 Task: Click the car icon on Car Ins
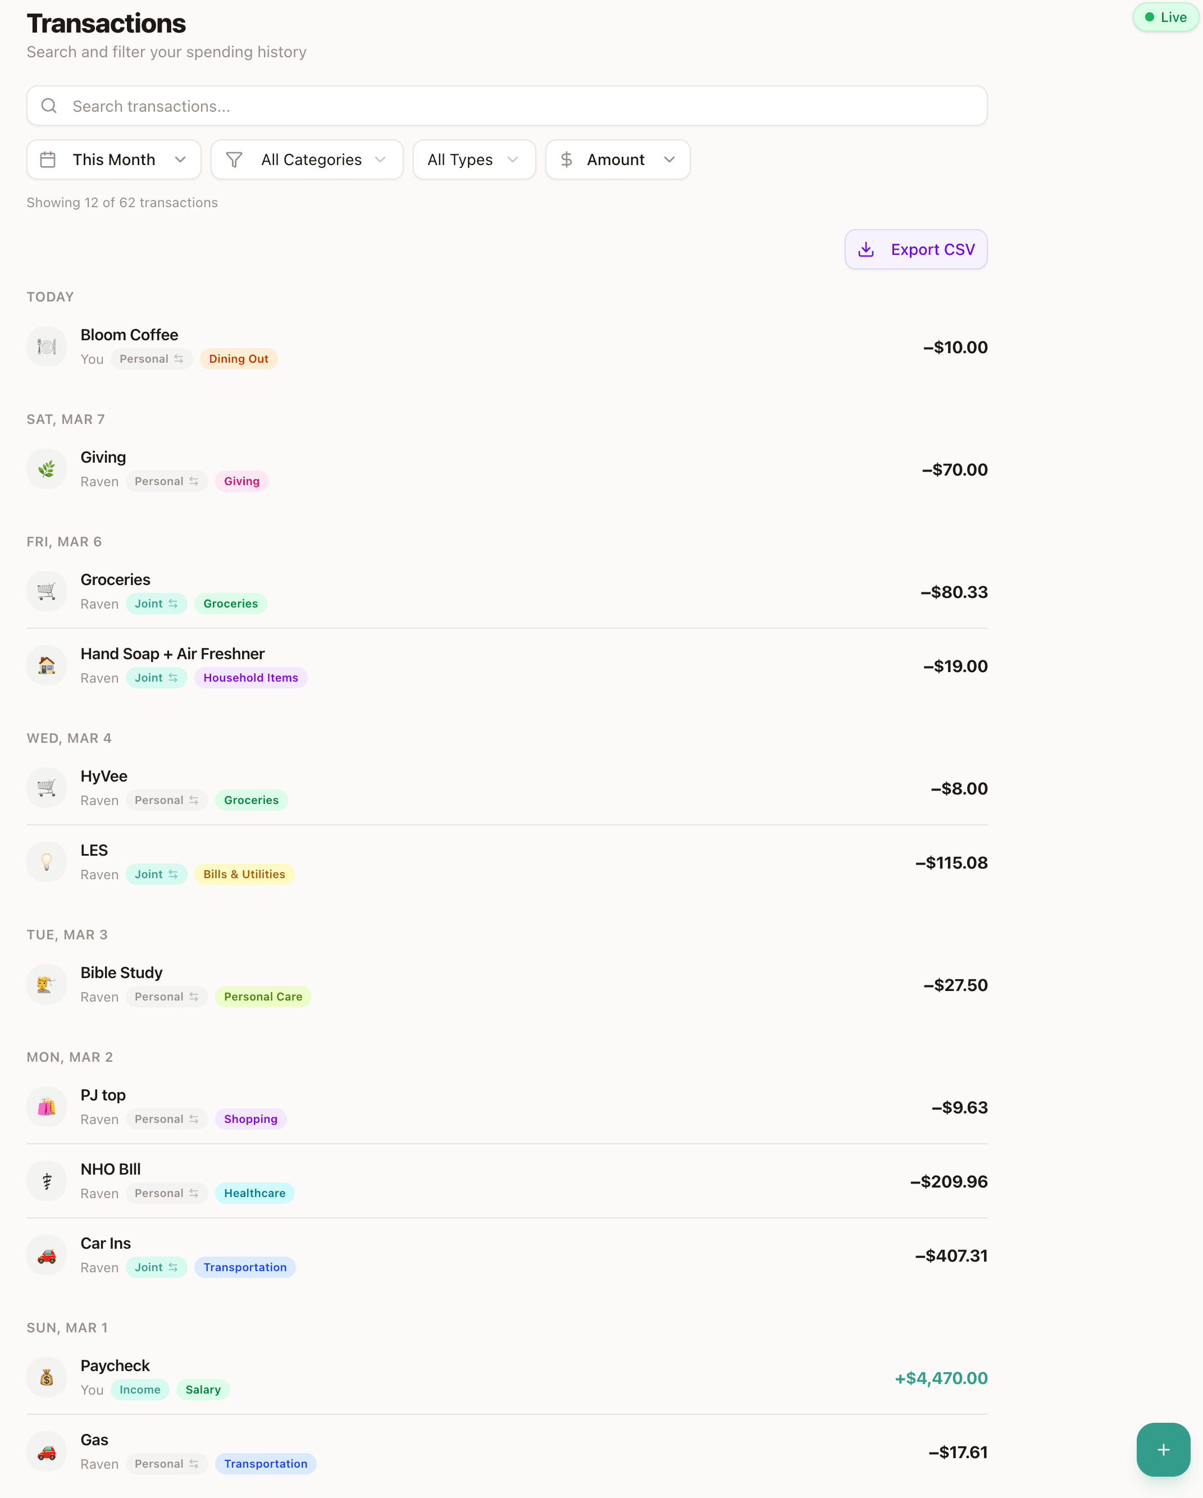[46, 1255]
